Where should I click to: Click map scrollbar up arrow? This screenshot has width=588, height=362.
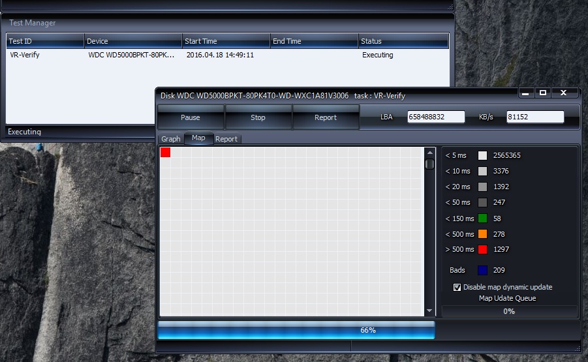[x=430, y=153]
